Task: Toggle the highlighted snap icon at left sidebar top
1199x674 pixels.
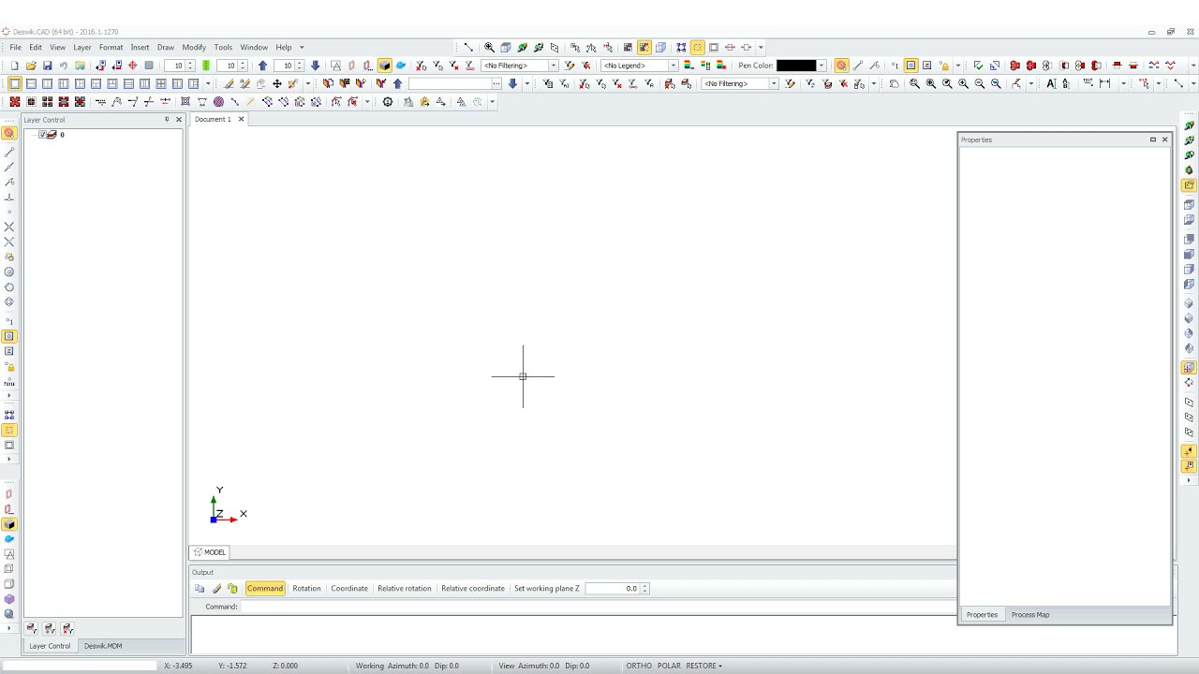Action: [x=9, y=133]
